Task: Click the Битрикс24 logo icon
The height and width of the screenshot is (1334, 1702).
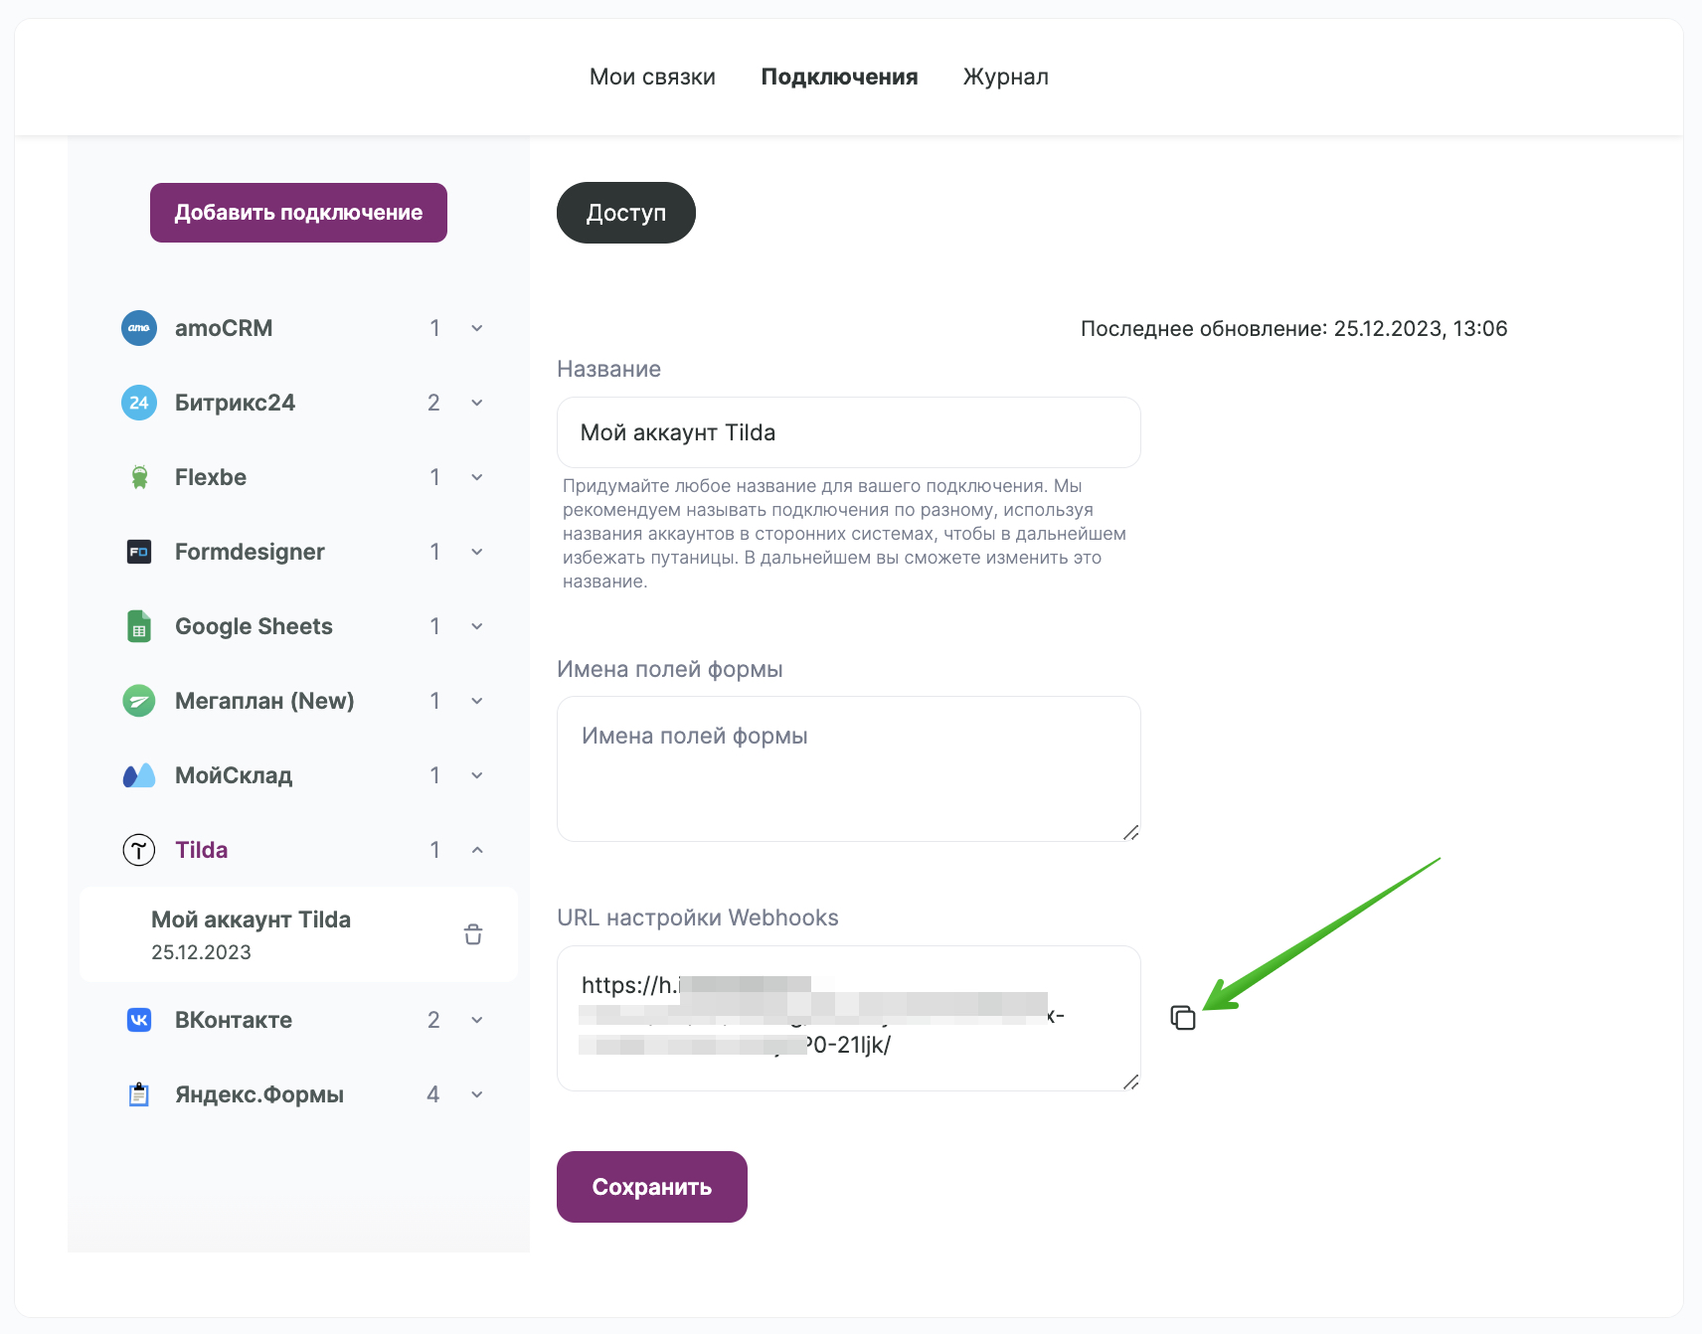Action: tap(139, 403)
